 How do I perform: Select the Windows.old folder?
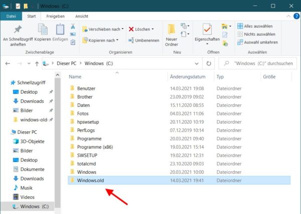[179, 180]
